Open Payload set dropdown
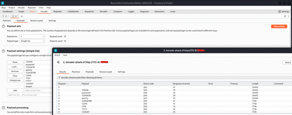The height and width of the screenshot is (115, 292). (33, 37)
